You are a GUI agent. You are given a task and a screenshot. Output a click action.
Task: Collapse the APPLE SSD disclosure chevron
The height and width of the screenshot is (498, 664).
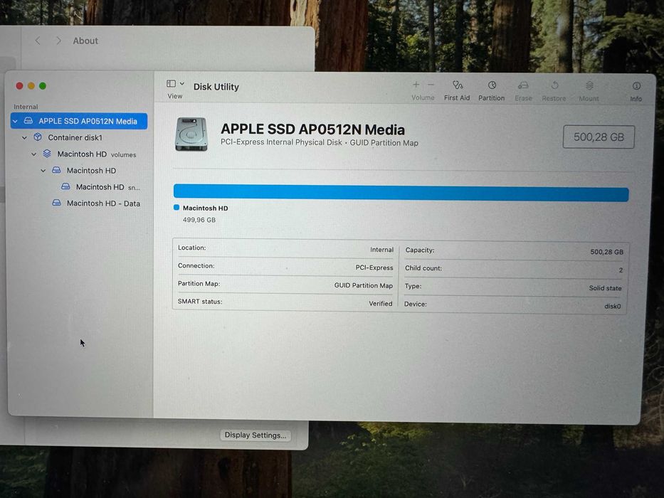click(15, 121)
